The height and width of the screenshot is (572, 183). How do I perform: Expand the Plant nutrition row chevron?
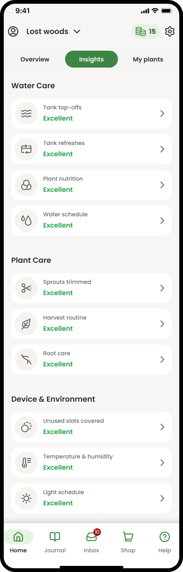(x=162, y=184)
